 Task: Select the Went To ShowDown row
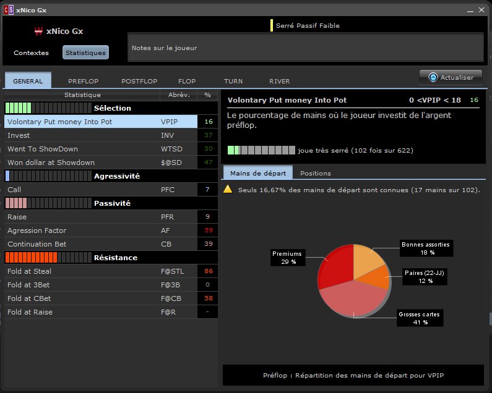pyautogui.click(x=111, y=149)
